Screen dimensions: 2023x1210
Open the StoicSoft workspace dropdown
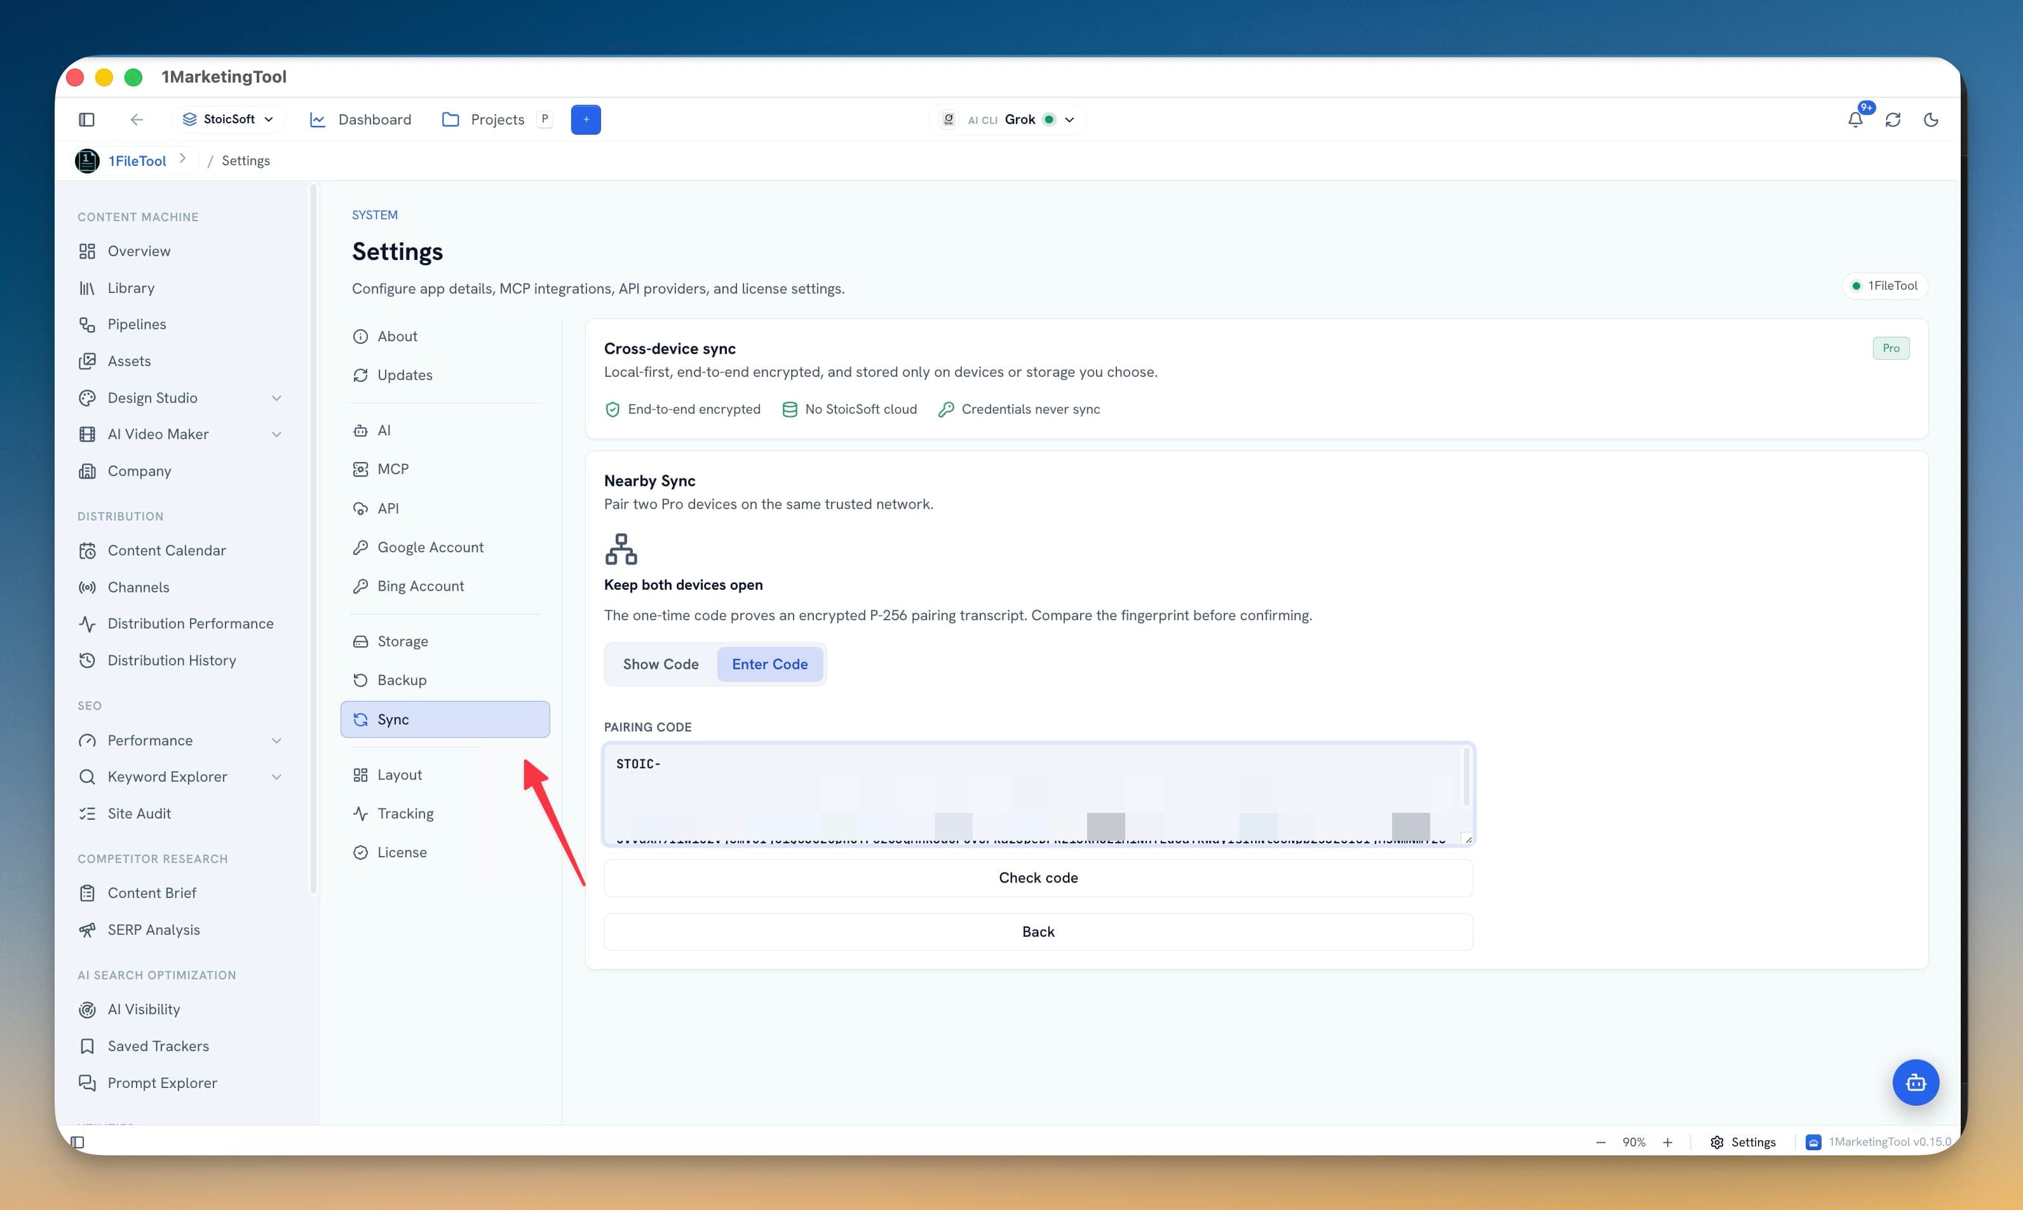point(227,119)
